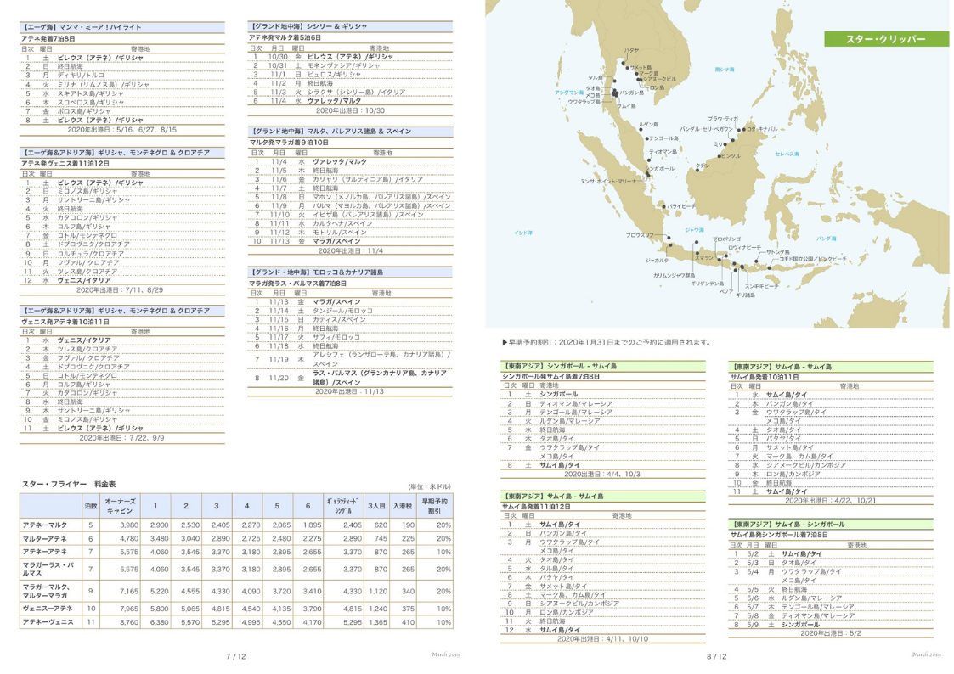Select port 'カルタヘナ/スペイン'

[x=340, y=223]
